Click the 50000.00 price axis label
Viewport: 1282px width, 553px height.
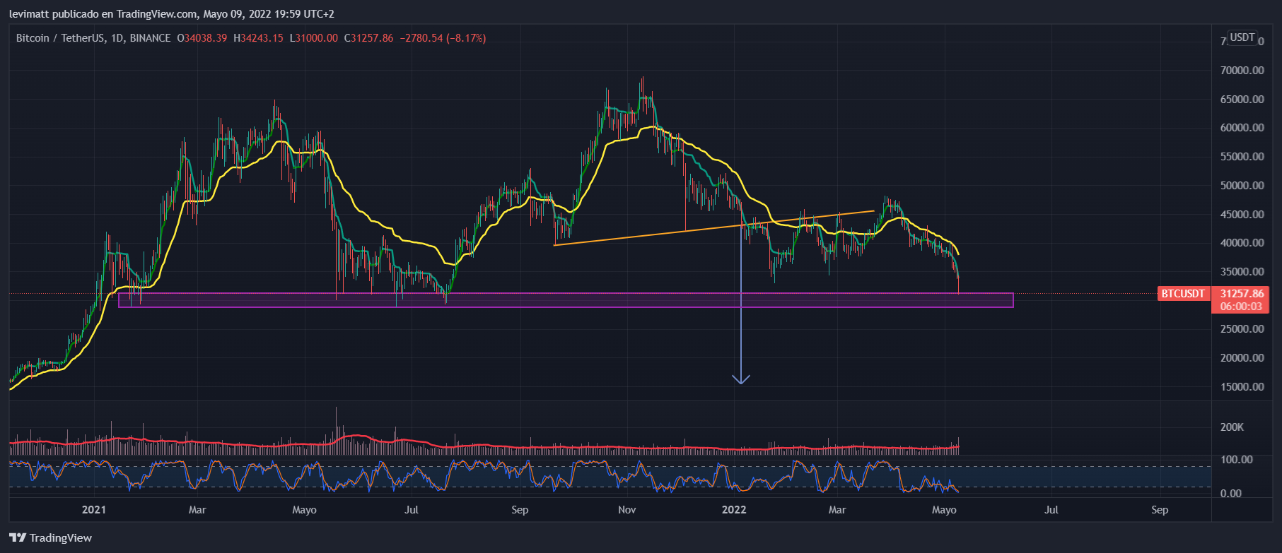1242,186
